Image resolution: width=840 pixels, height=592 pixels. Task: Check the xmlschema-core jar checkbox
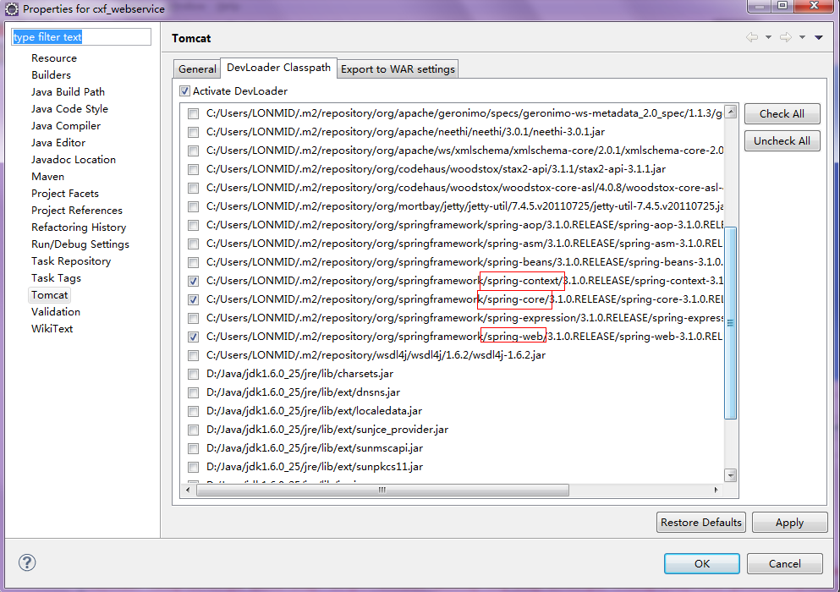(x=194, y=151)
